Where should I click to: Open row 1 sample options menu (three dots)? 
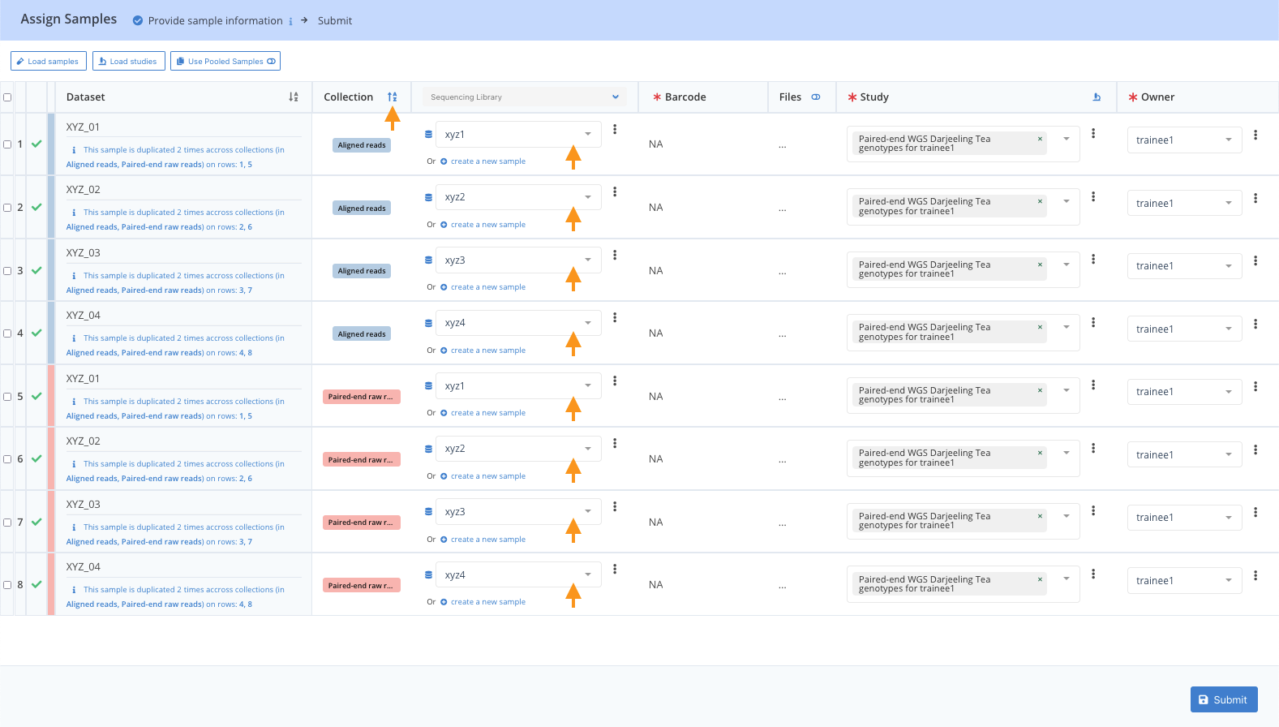point(615,129)
